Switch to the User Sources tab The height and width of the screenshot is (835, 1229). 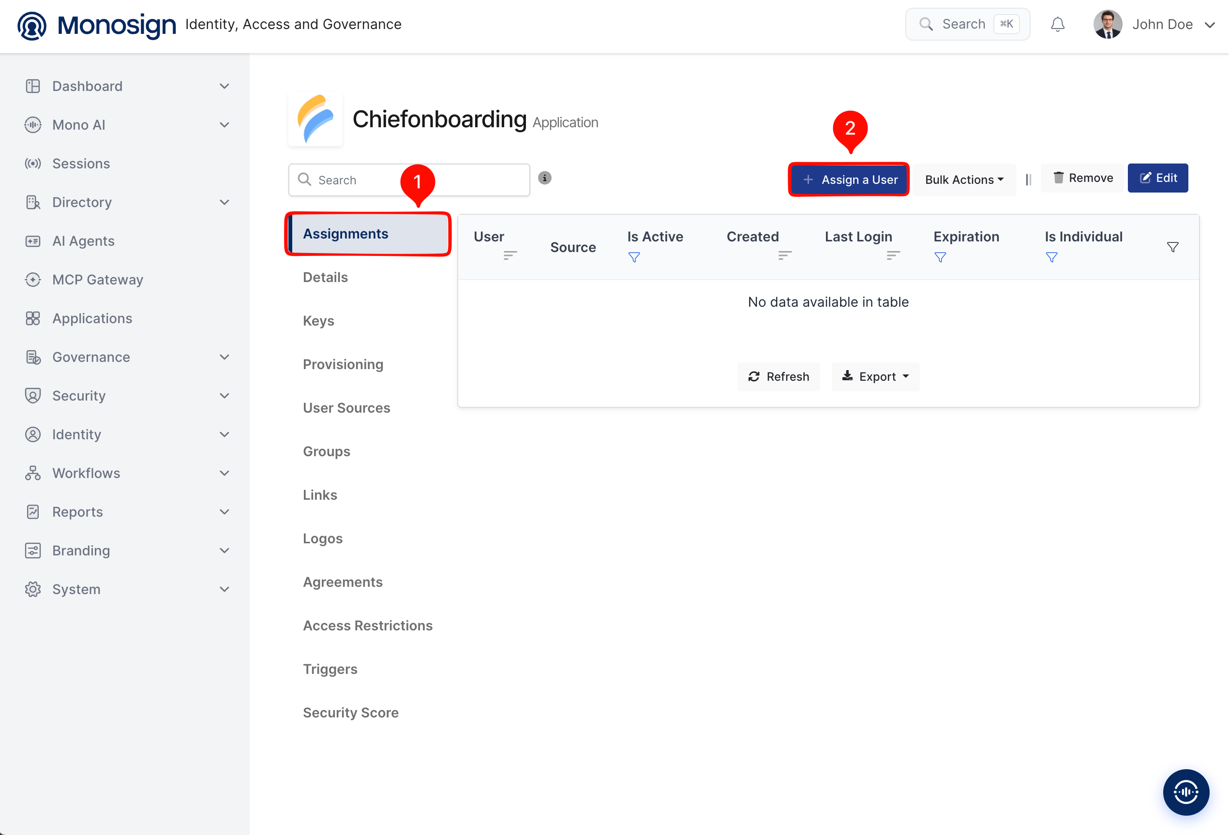click(x=346, y=408)
